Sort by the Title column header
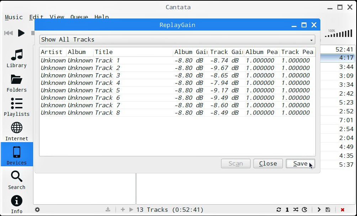The image size is (357, 216). coord(133,52)
